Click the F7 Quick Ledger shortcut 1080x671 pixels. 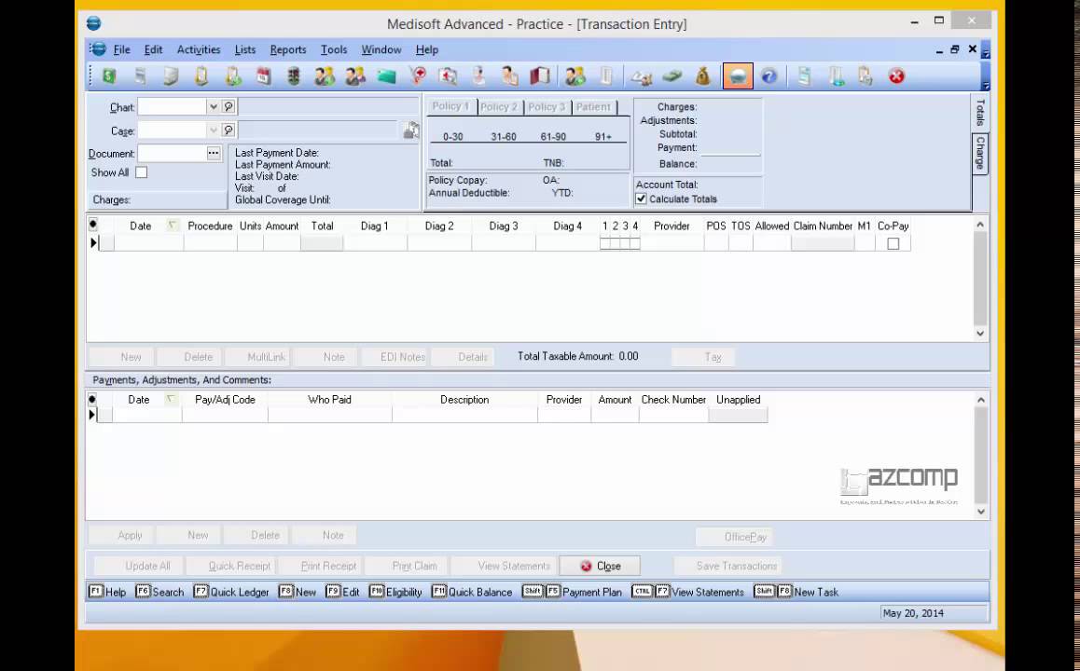click(x=231, y=592)
